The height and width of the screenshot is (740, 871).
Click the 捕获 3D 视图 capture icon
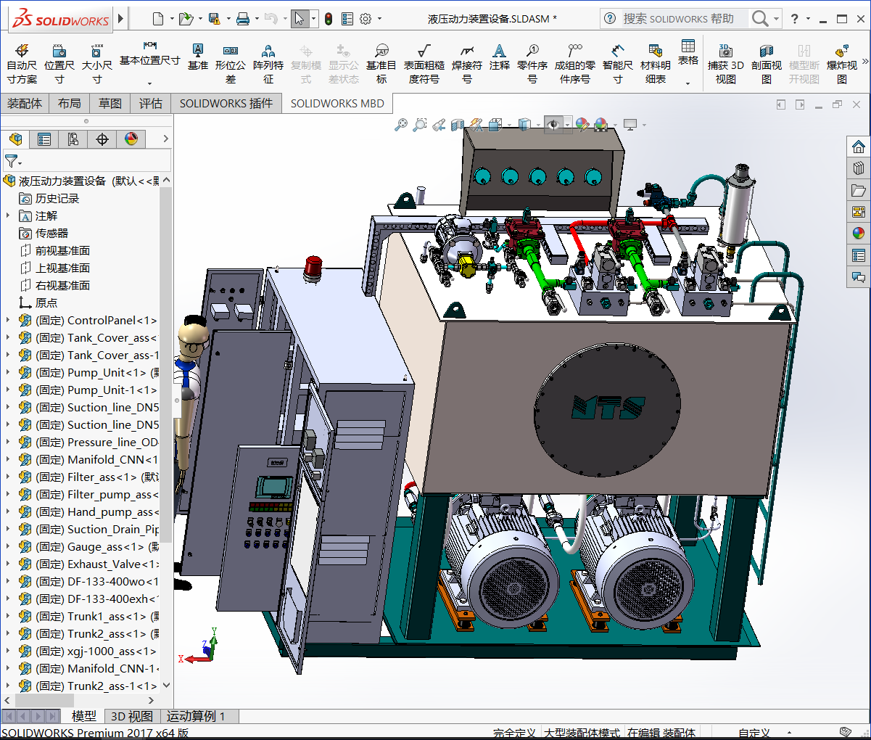click(x=725, y=63)
